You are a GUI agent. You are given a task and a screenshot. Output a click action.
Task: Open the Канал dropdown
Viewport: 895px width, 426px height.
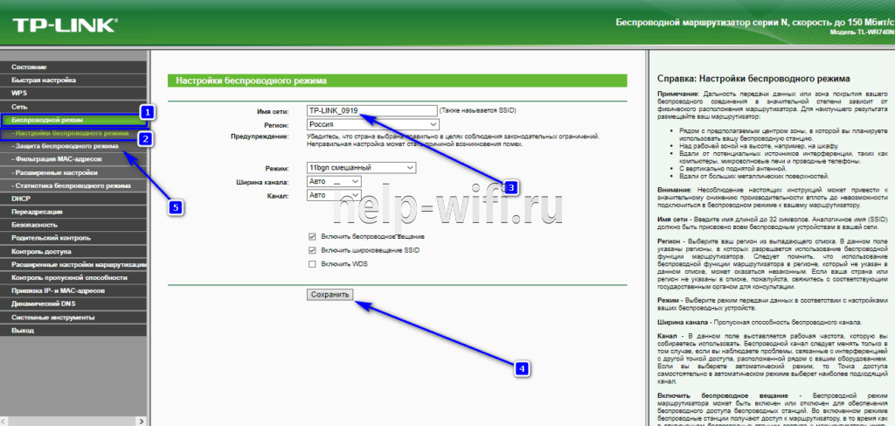(335, 195)
